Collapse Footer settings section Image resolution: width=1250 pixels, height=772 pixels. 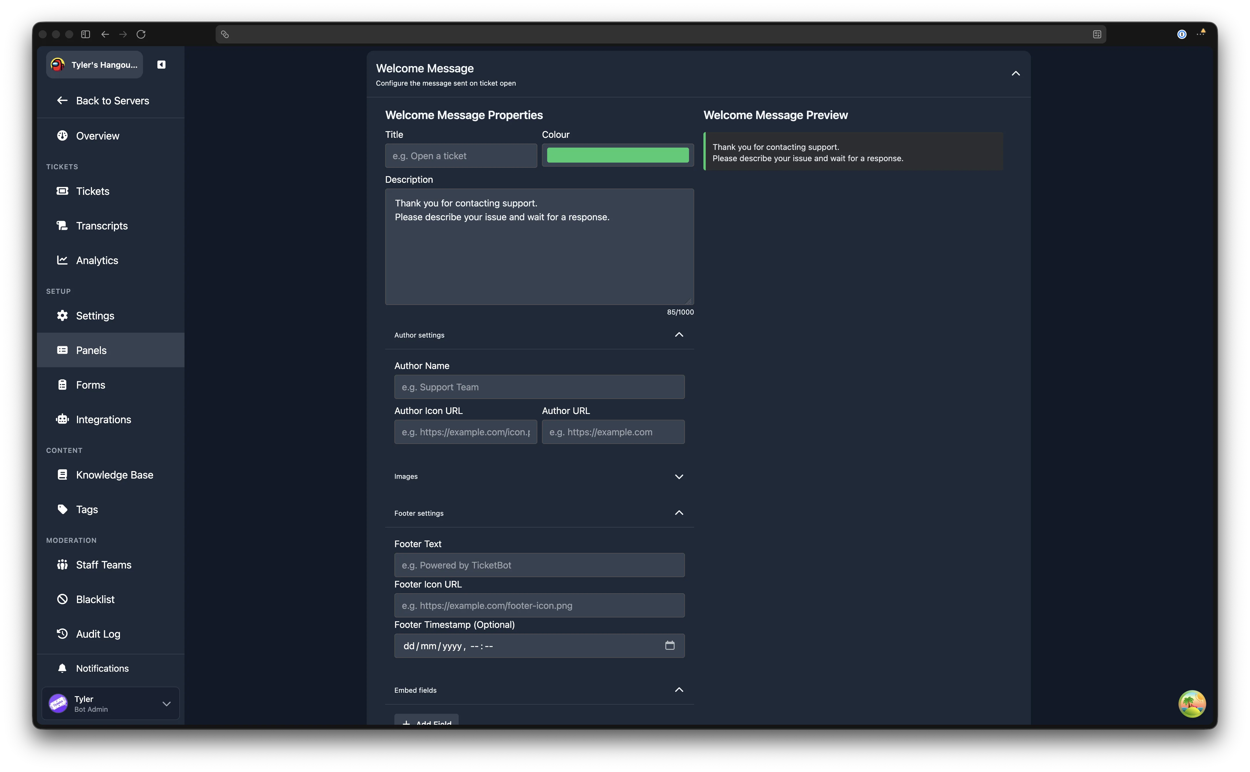click(x=679, y=513)
